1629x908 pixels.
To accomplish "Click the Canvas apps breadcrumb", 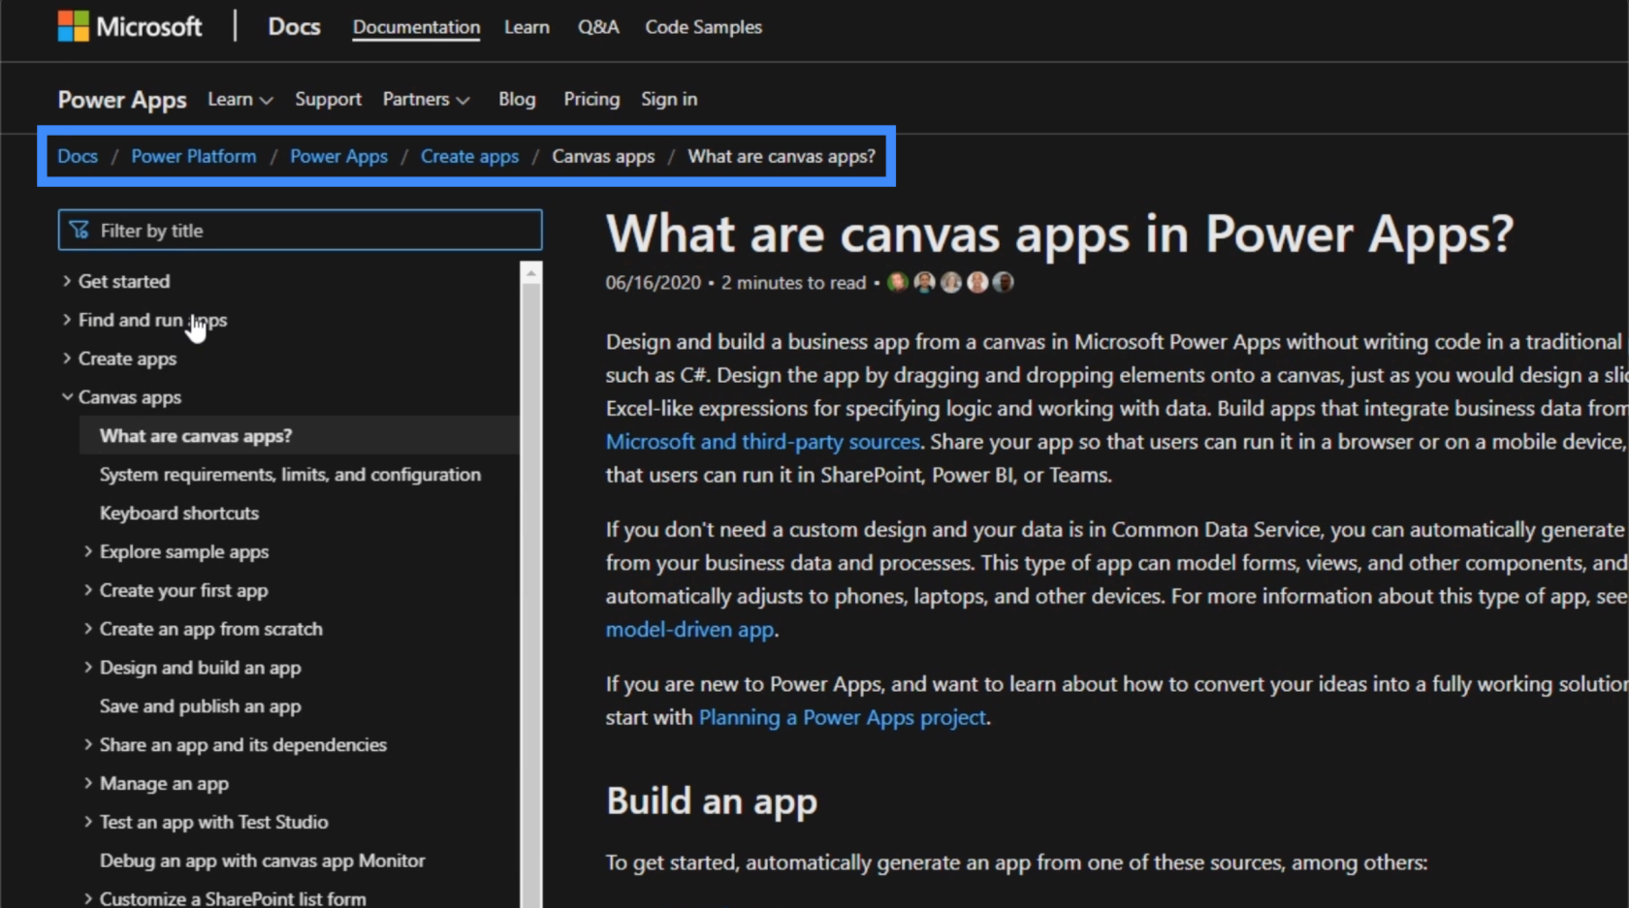I will tap(603, 156).
